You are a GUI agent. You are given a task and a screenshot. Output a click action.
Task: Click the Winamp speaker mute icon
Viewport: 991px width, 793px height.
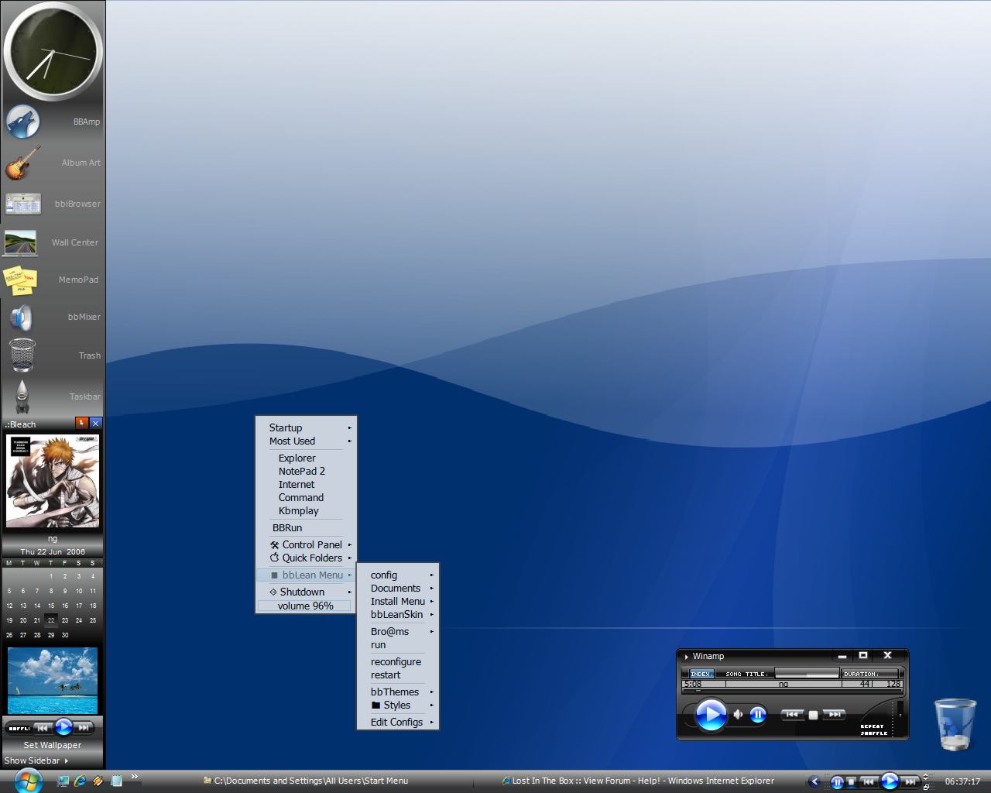coord(738,714)
